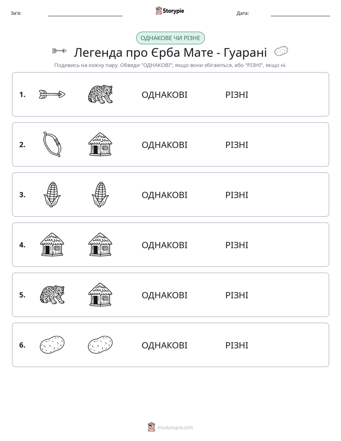Click the right corn icon in row 3
Image resolution: width=341 pixels, height=441 pixels.
[x=100, y=194]
